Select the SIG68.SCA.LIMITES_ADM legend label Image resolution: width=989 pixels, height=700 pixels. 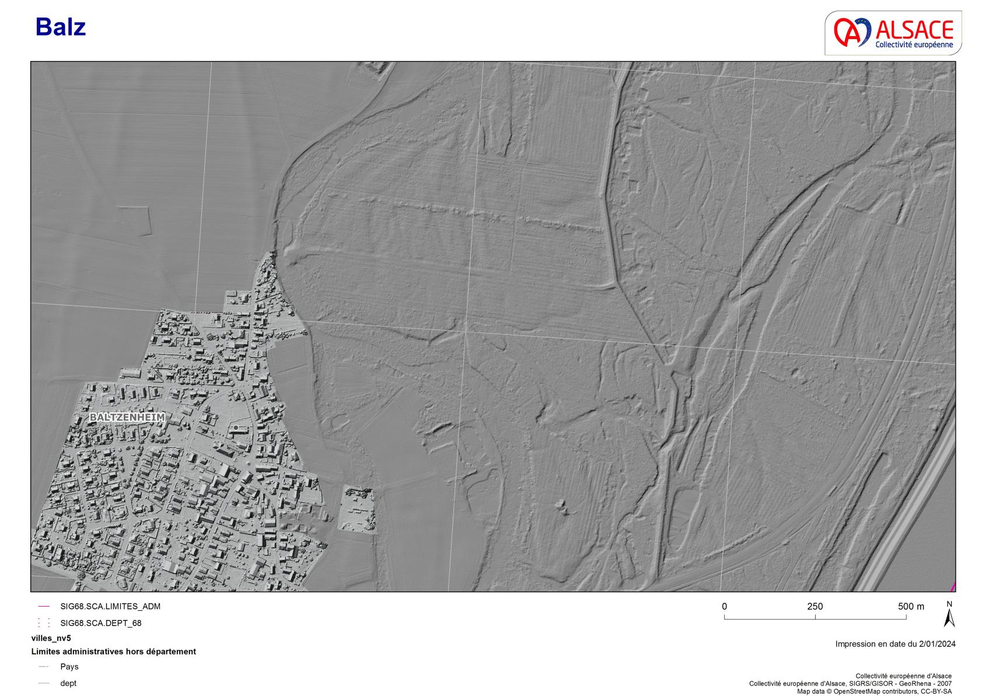(110, 607)
